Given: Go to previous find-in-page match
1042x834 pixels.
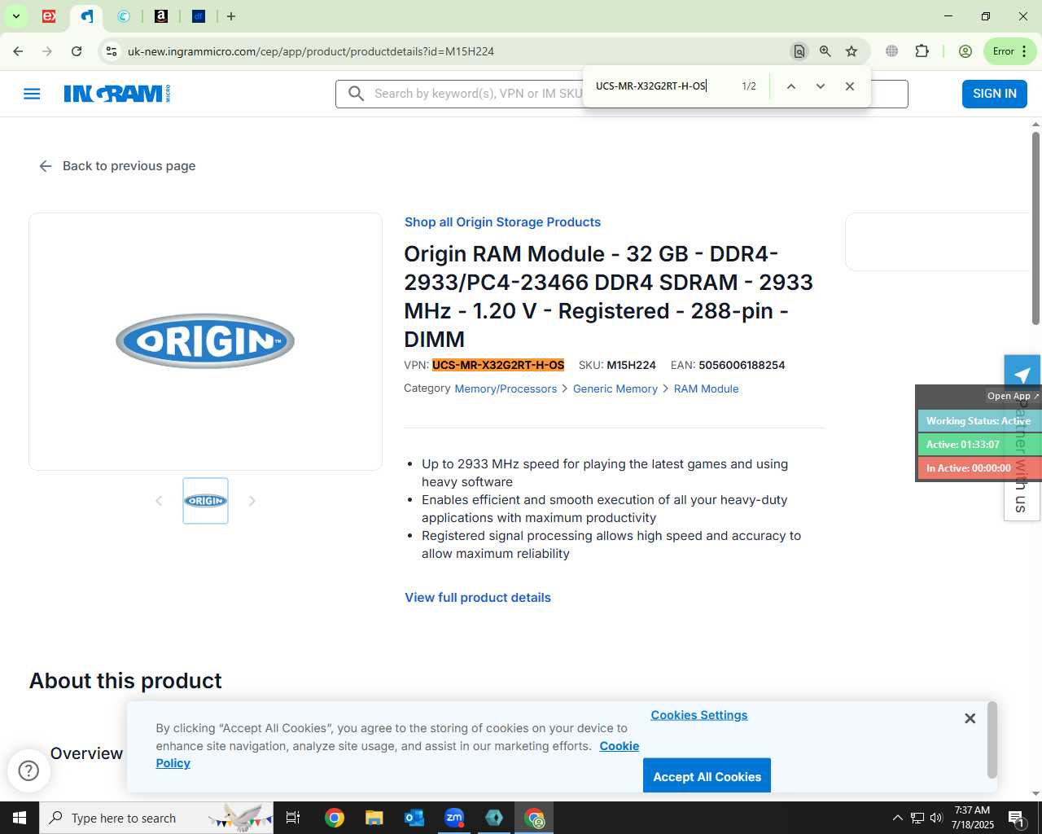Looking at the screenshot, I should tap(790, 86).
